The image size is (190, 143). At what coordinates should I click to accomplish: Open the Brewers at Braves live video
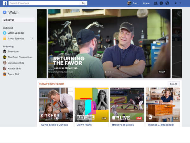(x=127, y=105)
